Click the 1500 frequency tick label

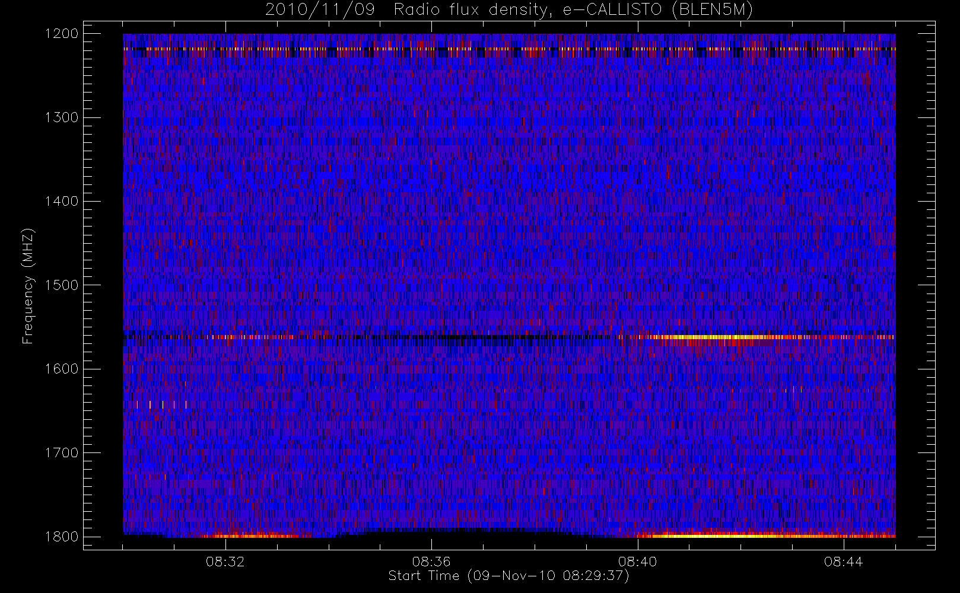(62, 285)
